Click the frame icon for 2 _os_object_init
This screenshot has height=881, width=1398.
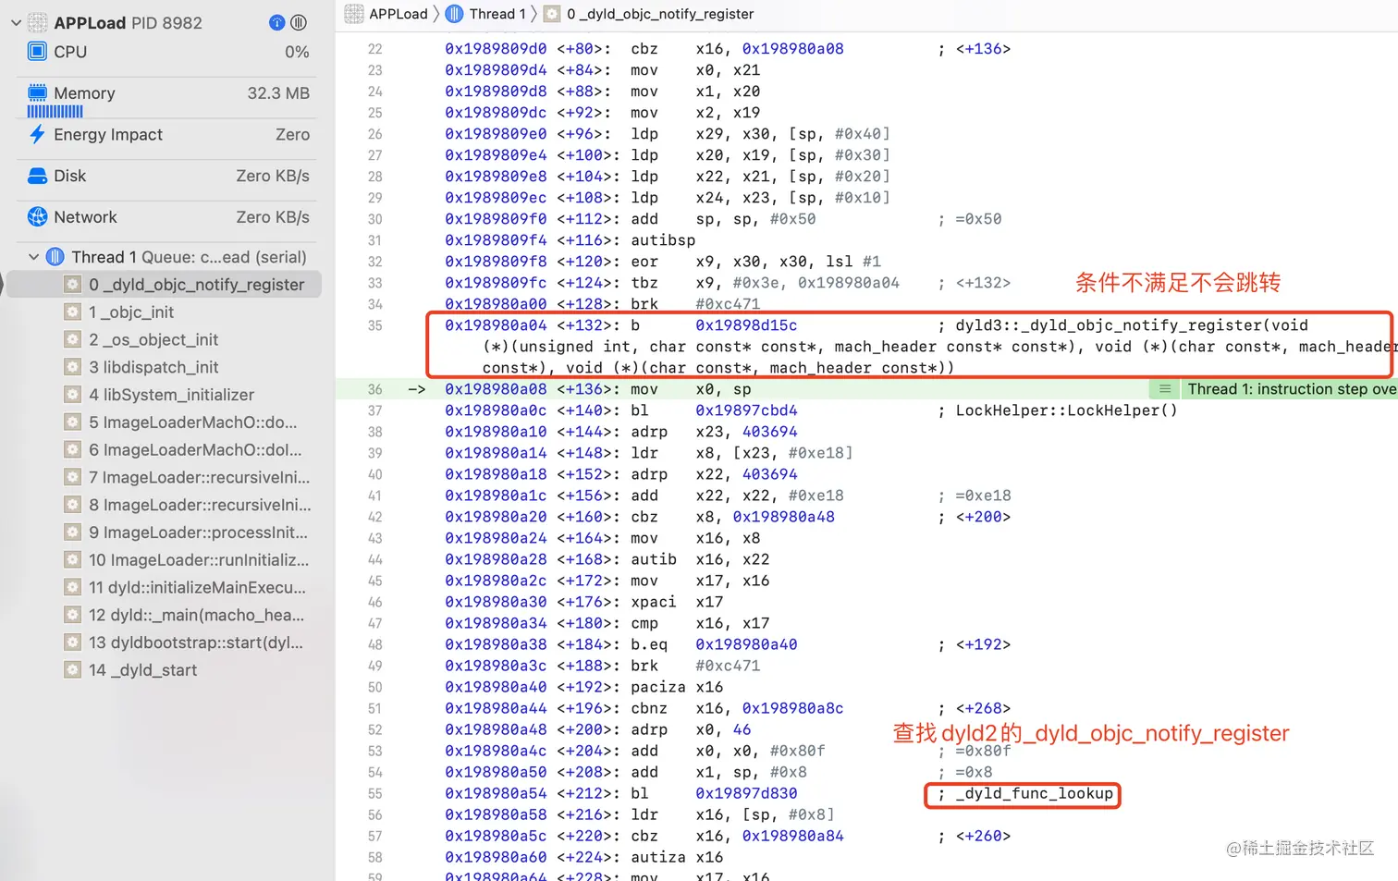click(72, 339)
